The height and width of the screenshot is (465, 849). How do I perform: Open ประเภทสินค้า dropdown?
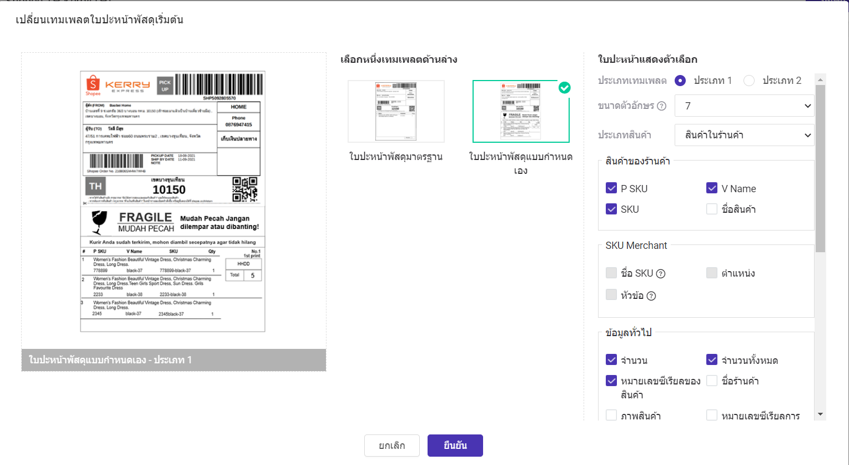744,135
